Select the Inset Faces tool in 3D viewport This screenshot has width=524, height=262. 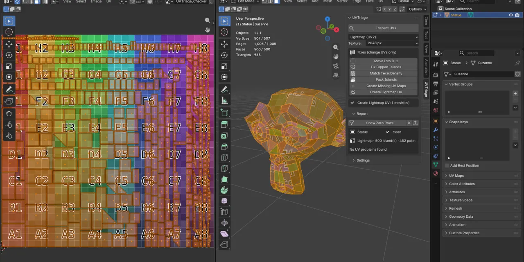pyautogui.click(x=224, y=136)
